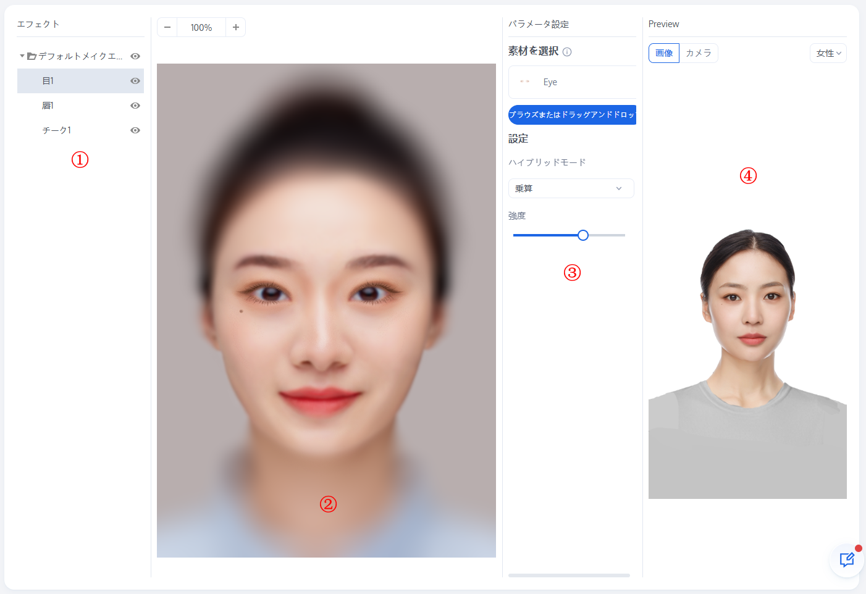
Task: Open the feedback chat icon
Action: click(x=846, y=559)
